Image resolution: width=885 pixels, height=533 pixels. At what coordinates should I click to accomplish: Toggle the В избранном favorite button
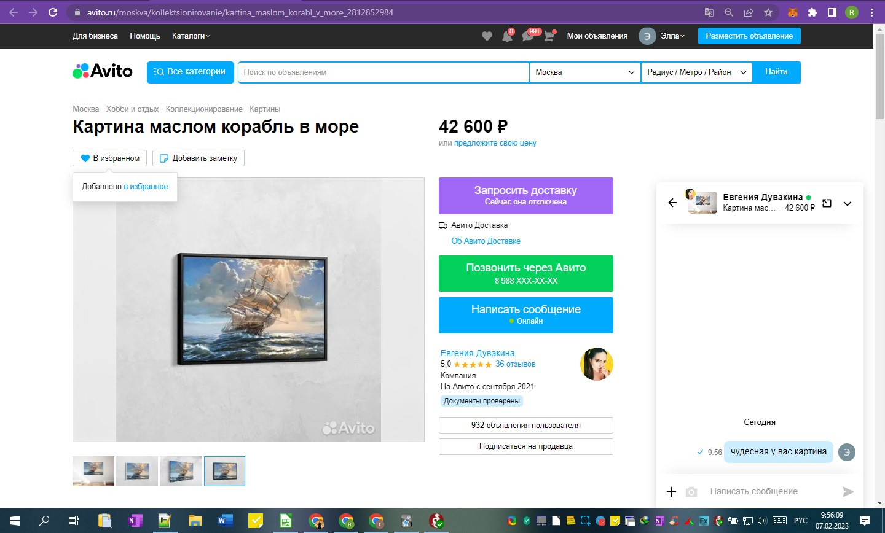pyautogui.click(x=110, y=158)
